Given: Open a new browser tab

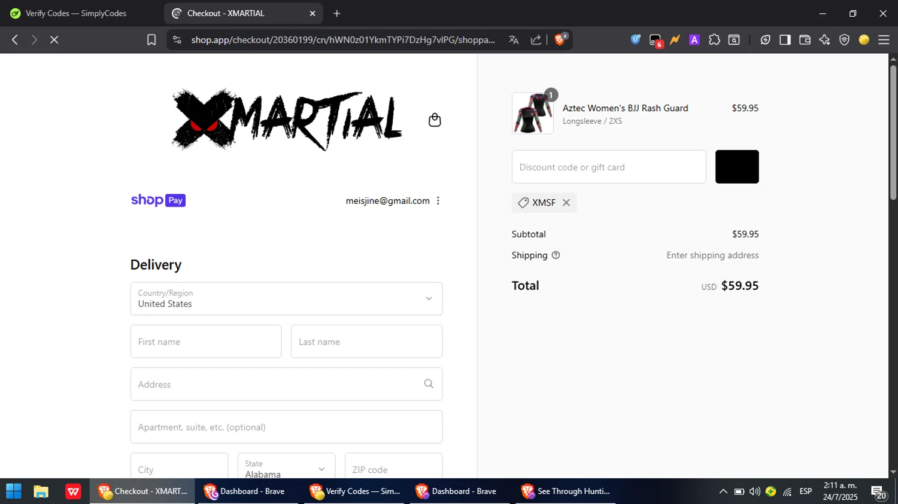Looking at the screenshot, I should pos(337,13).
